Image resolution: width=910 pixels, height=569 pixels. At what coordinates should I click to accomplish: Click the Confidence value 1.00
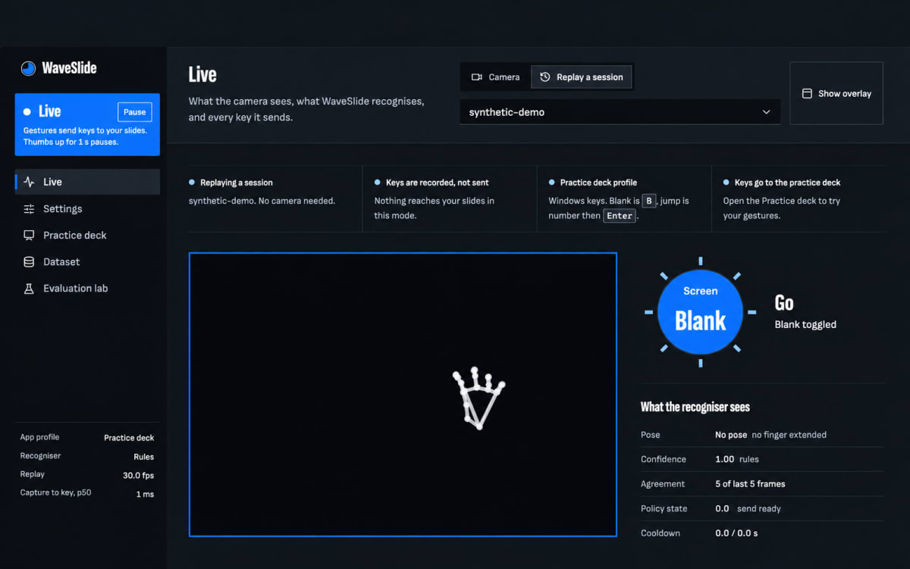[x=724, y=459]
